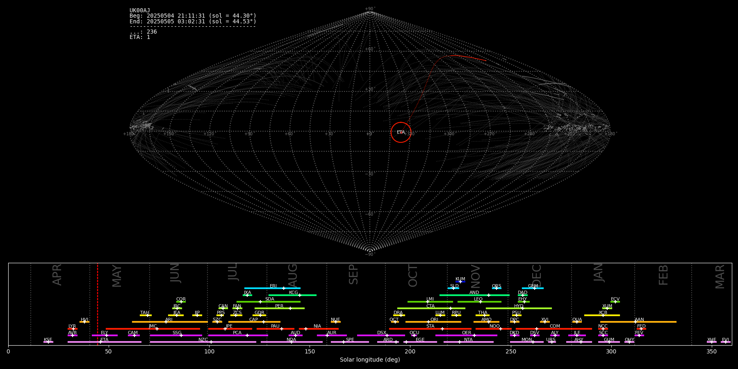Image resolution: width=738 pixels, height=369 pixels.
Task: Select the STA red shower bar
Action: (430, 328)
